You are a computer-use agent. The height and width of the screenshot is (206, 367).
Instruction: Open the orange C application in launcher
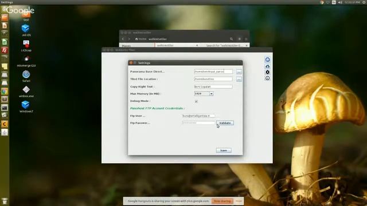[x=5, y=124]
